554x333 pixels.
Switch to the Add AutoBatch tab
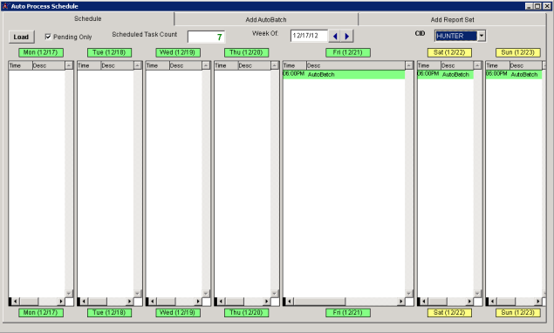(266, 20)
